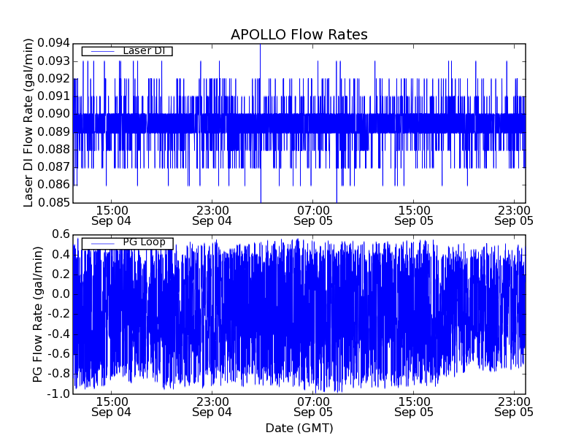Click the 0.6 tick on PG Loop chart
The width and height of the screenshot is (584, 438).
pos(61,234)
